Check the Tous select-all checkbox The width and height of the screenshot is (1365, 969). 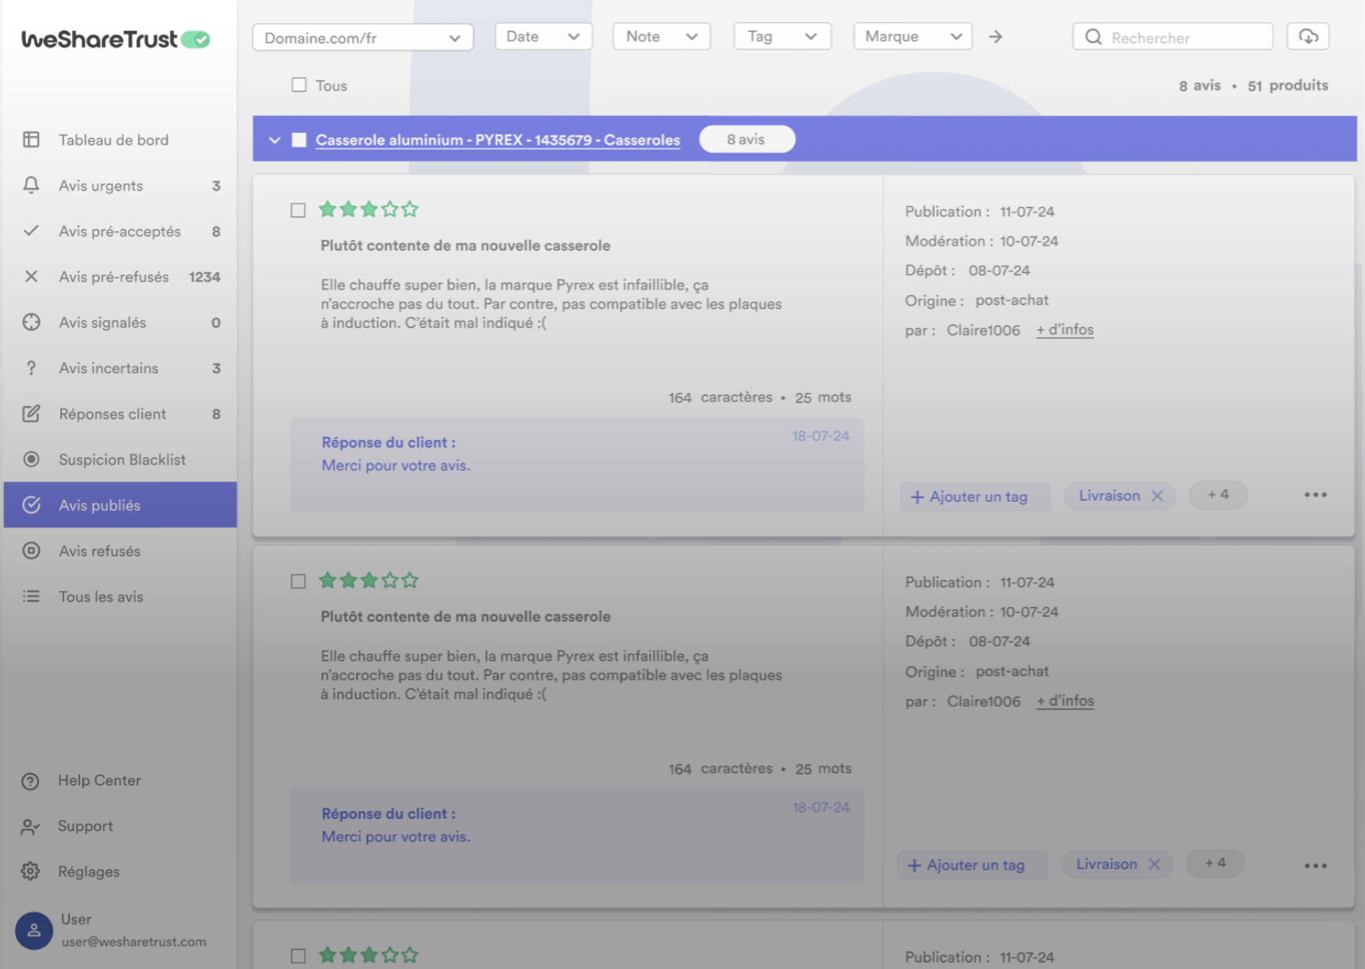[x=299, y=85]
